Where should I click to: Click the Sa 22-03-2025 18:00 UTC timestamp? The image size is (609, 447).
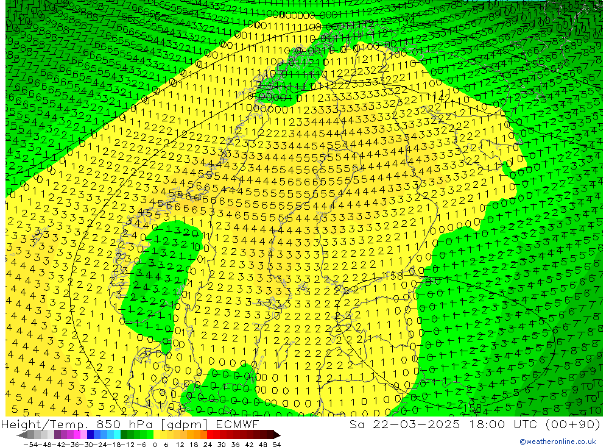click(474, 424)
